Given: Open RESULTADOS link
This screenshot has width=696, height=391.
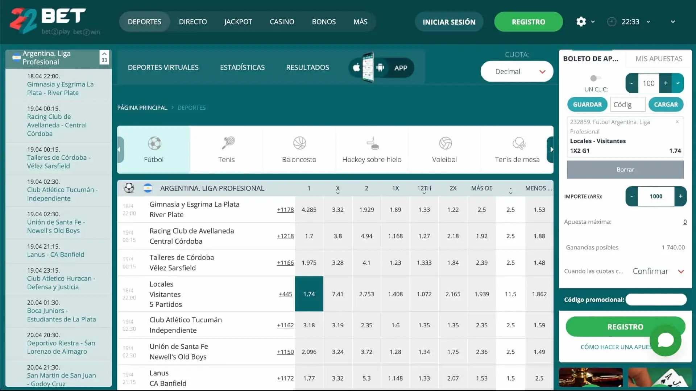Looking at the screenshot, I should pos(307,67).
